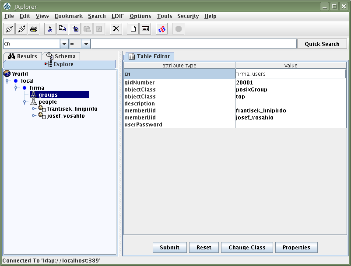This screenshot has width=351, height=266.
Task: Open the Security menu
Action: (188, 16)
